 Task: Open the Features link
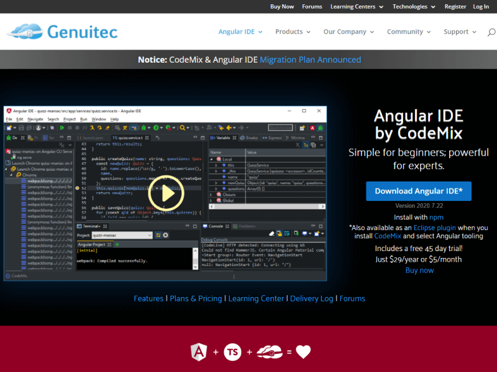pyautogui.click(x=148, y=299)
